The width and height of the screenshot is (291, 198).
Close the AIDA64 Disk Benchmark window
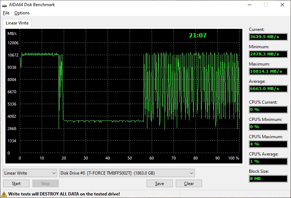[x=282, y=5]
